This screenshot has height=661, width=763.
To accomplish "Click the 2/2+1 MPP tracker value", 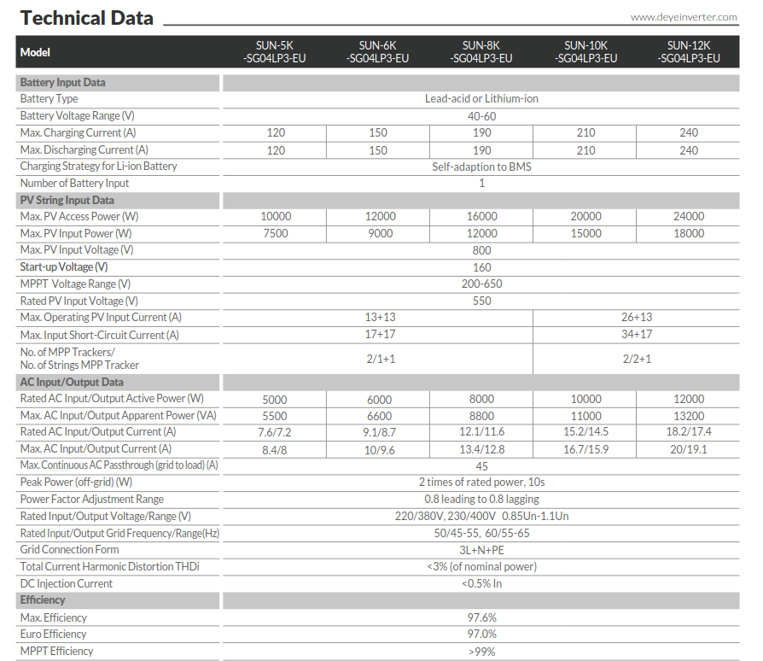I will pyautogui.click(x=637, y=359).
